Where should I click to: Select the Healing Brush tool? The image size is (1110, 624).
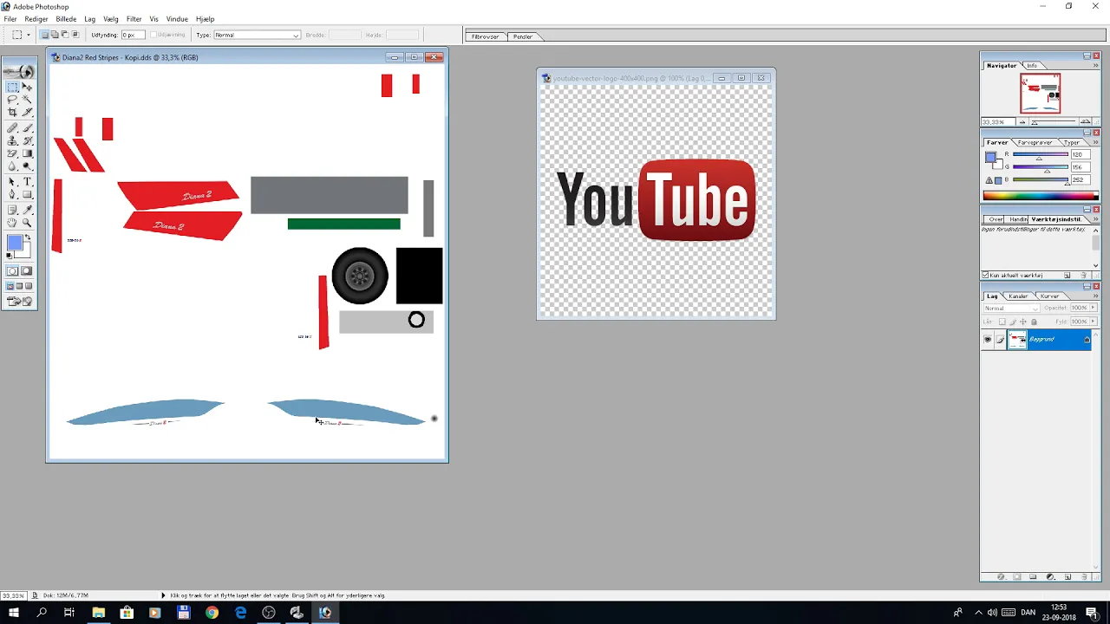coord(12,128)
